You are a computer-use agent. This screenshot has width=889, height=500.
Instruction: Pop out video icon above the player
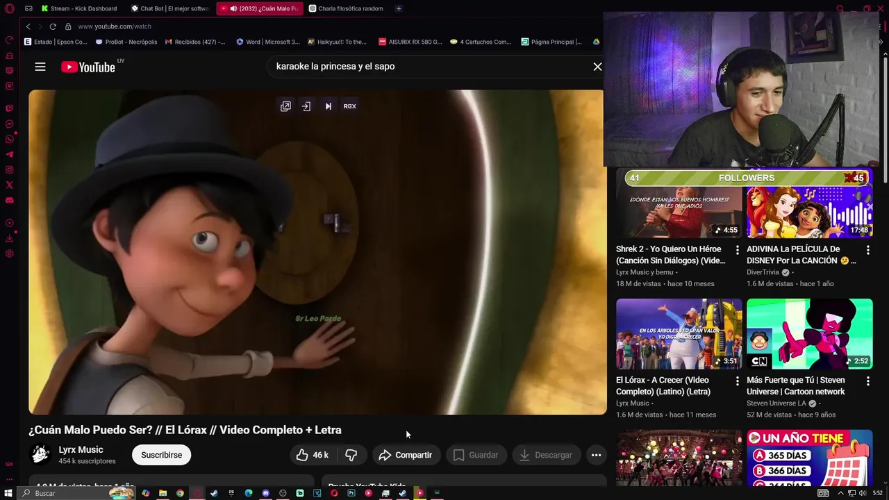coord(285,106)
